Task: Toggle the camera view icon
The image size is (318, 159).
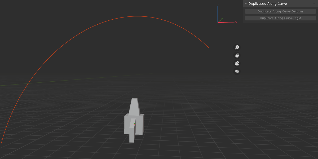Action: [x=237, y=63]
